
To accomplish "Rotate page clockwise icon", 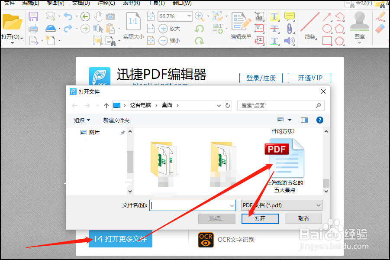I will 199,41.
